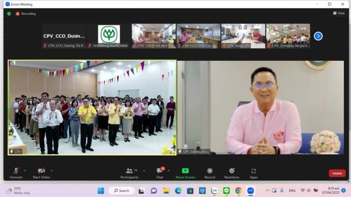
Task: Select the CPV FOOD HA NOI video thumbnail
Action: (154, 36)
